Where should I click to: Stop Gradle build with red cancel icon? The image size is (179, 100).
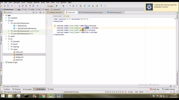pyautogui.click(x=126, y=92)
